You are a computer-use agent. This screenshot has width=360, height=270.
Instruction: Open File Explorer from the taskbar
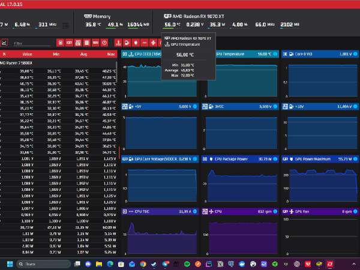(x=99, y=264)
